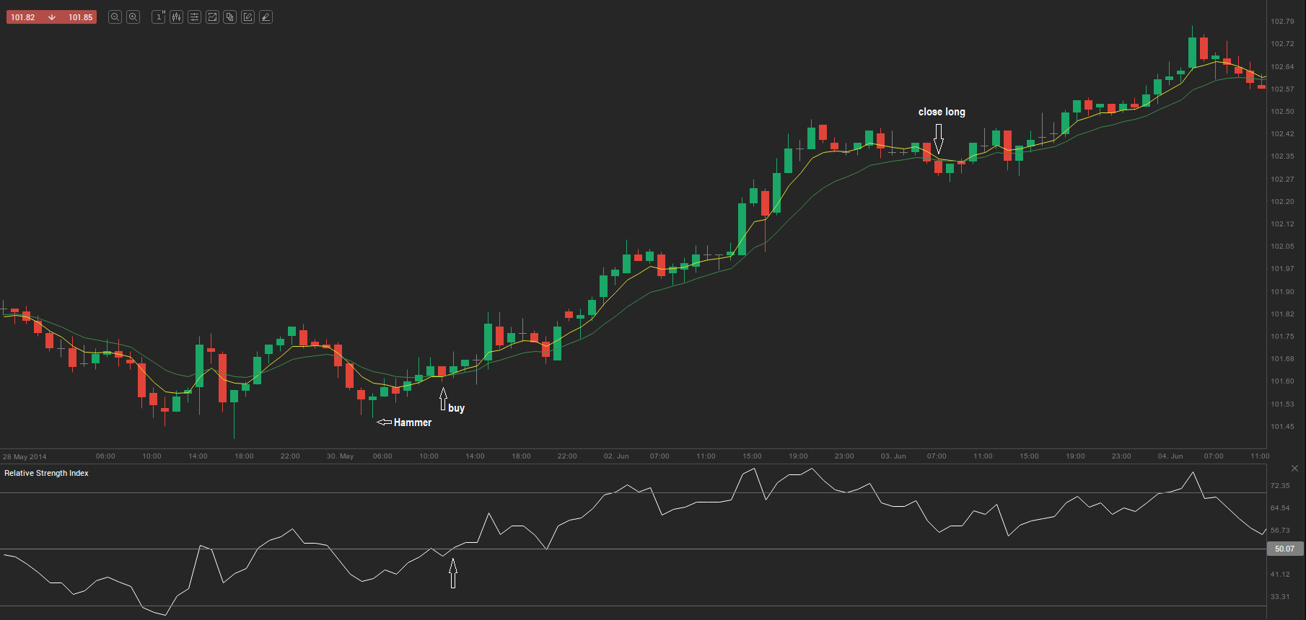Select the eraser tool icon
This screenshot has height=620, width=1306.
[266, 17]
